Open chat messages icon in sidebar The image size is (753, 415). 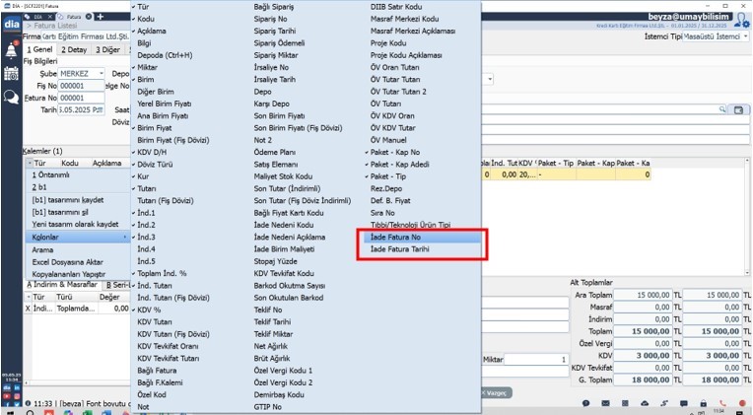pyautogui.click(x=11, y=97)
